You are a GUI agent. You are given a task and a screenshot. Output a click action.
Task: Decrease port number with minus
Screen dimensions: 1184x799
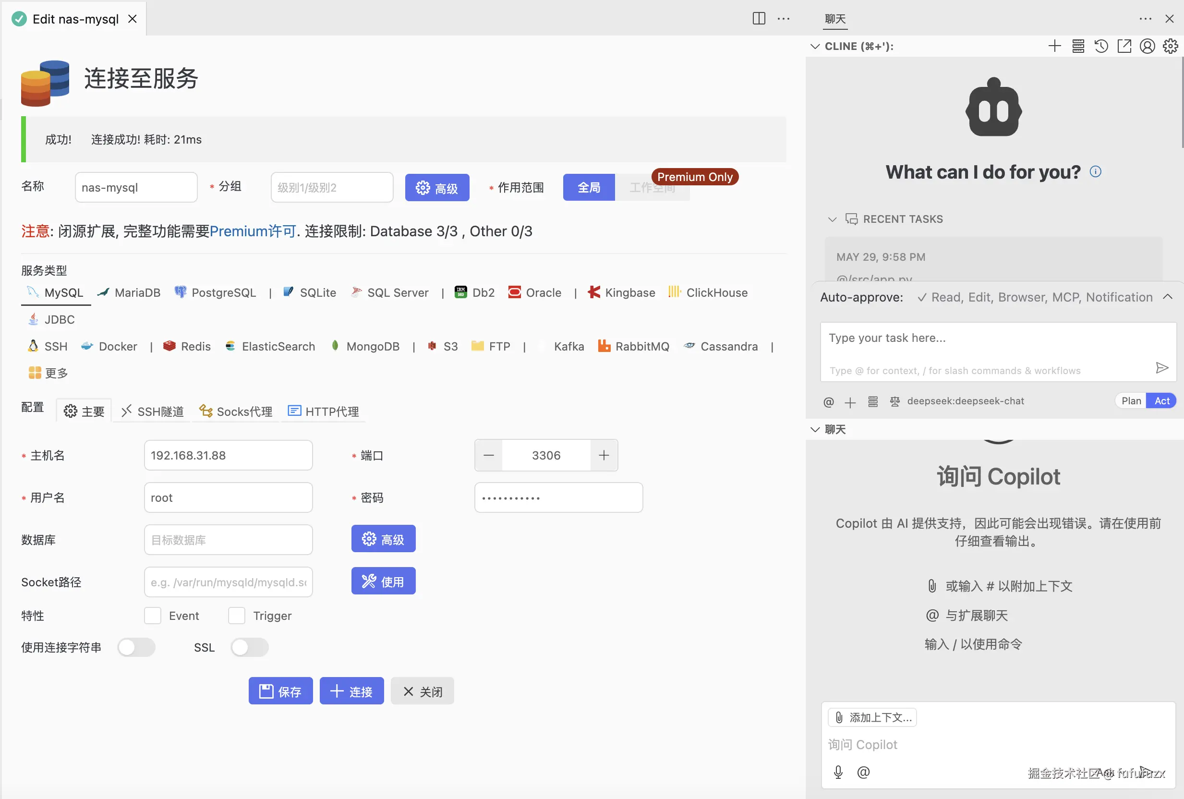coord(489,455)
